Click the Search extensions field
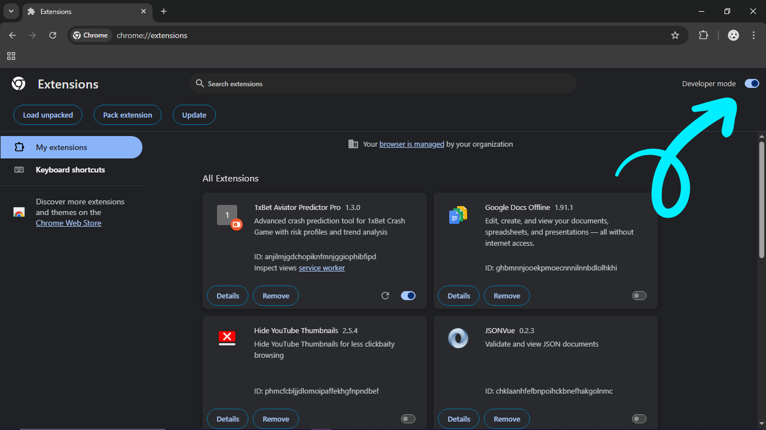Screen dimensions: 766x430 (x=382, y=83)
